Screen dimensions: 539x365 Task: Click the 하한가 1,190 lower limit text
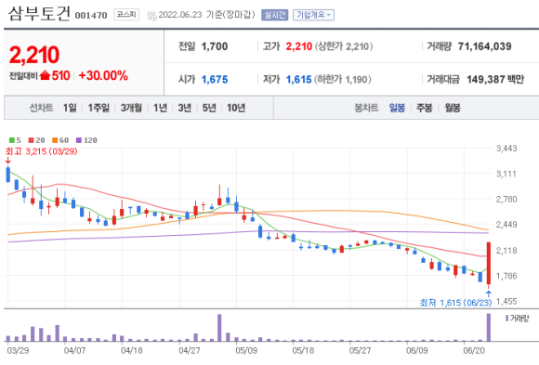343,79
